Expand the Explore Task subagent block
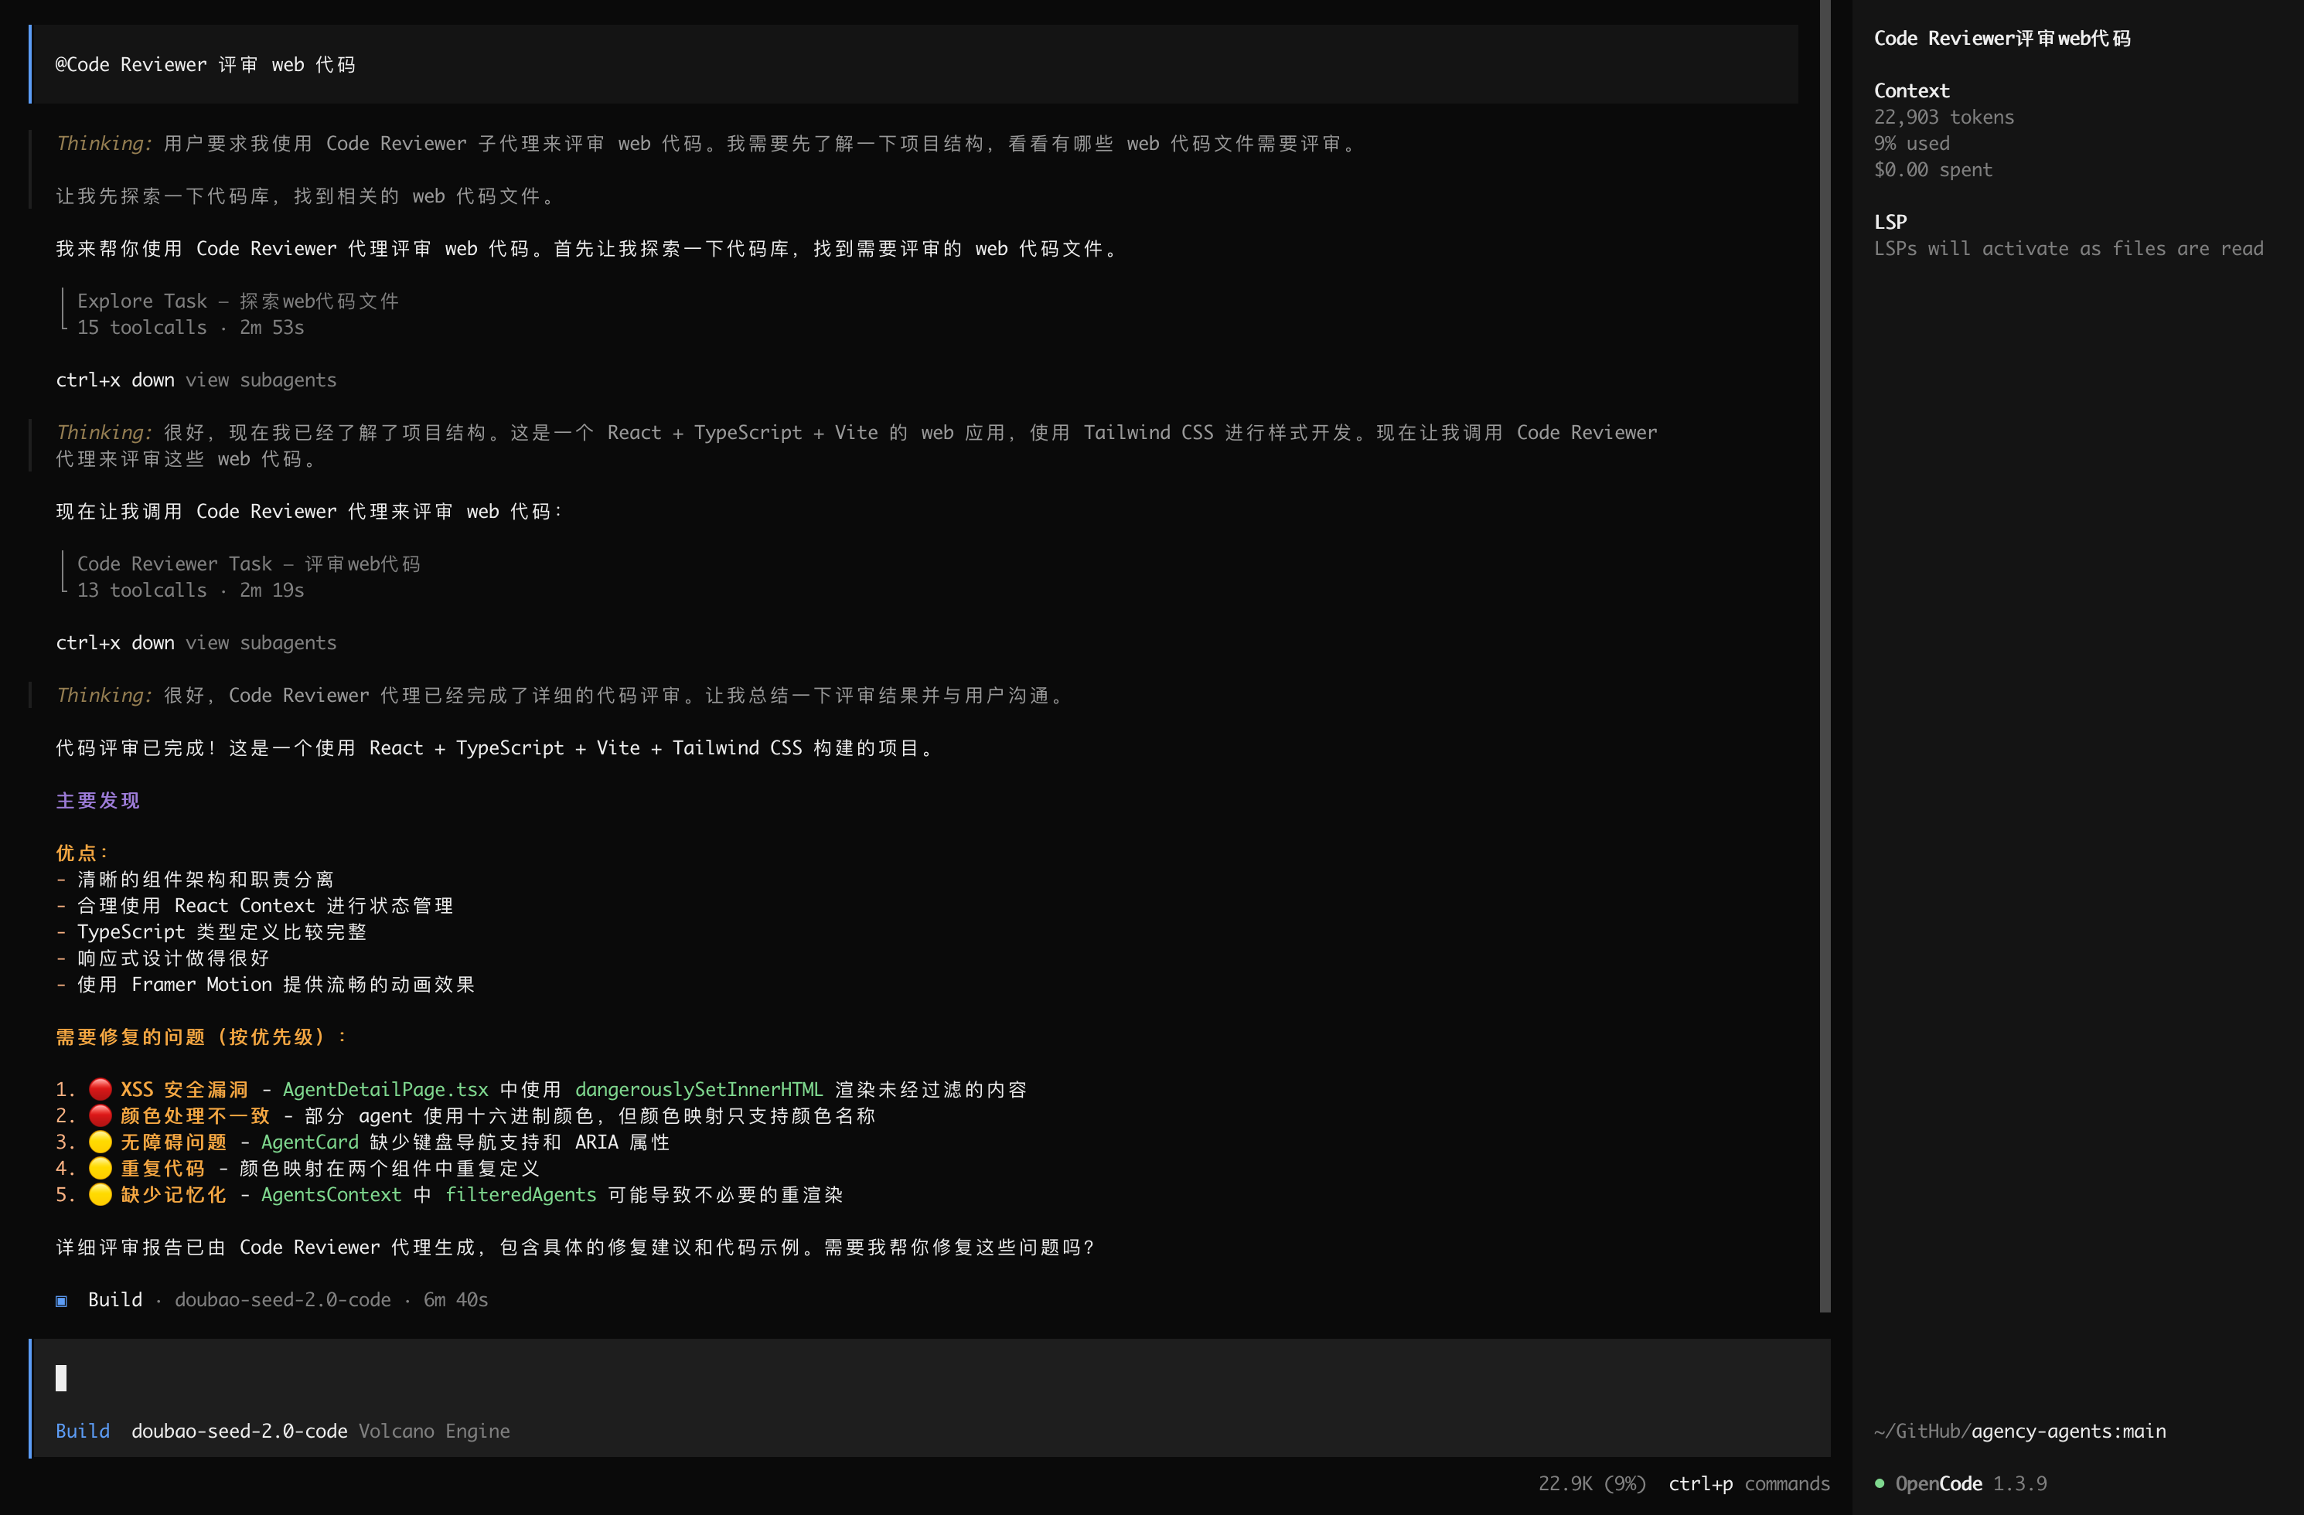 (237, 301)
